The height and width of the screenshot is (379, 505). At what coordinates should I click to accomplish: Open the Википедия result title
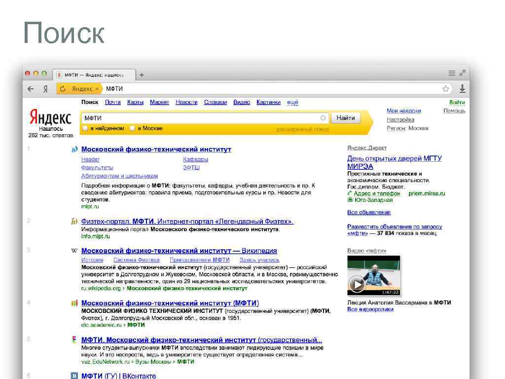point(179,251)
